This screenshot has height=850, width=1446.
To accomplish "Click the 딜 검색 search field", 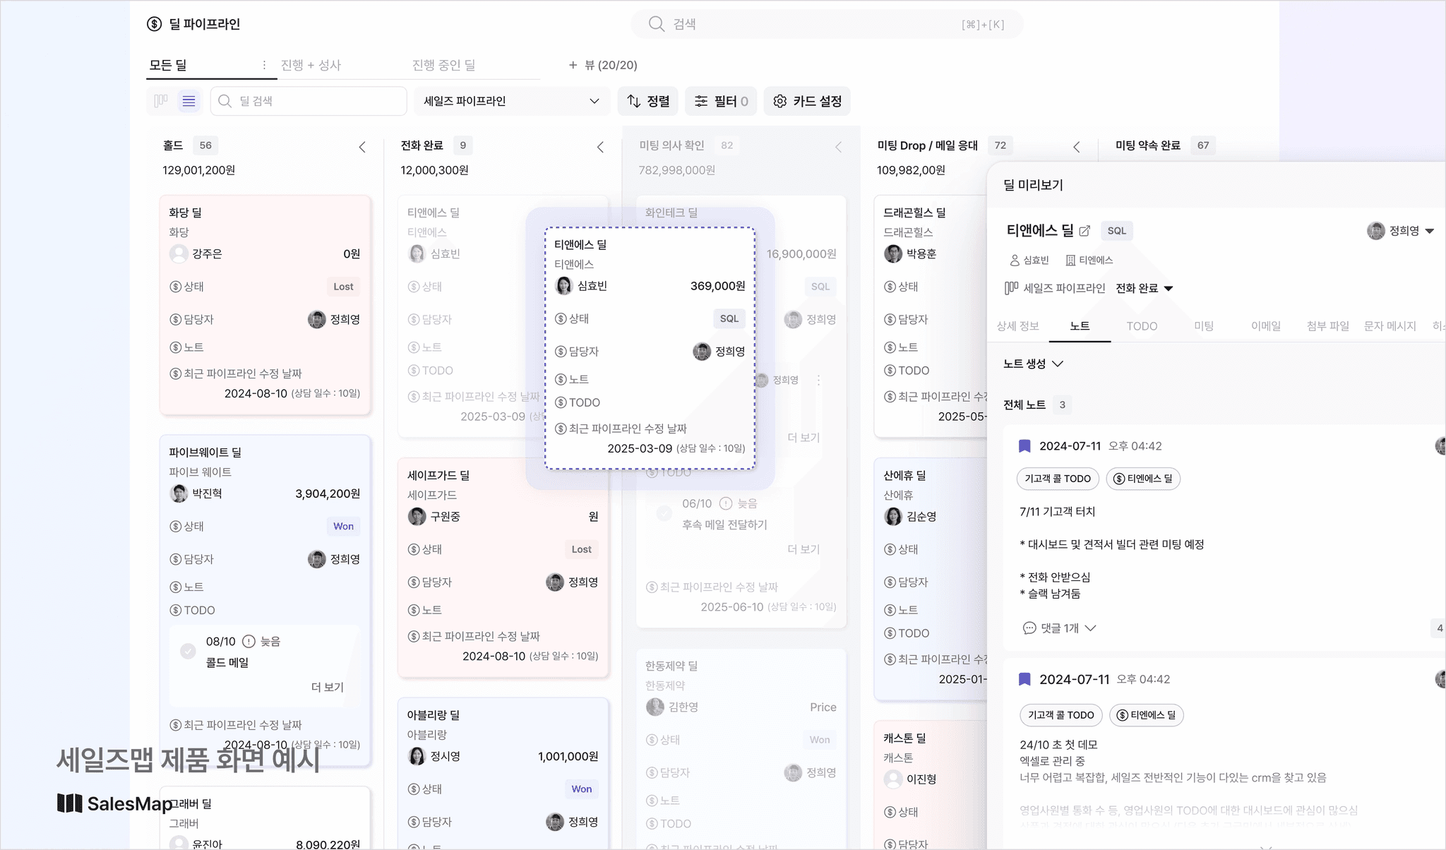I will (309, 101).
